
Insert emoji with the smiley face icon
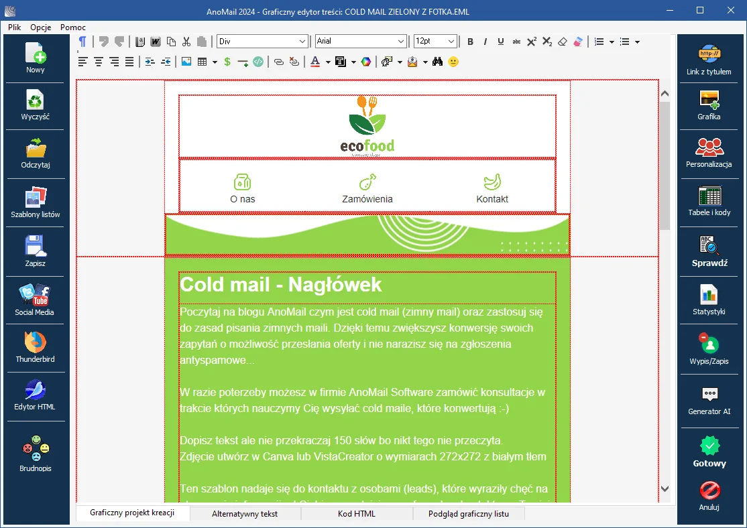pos(453,62)
